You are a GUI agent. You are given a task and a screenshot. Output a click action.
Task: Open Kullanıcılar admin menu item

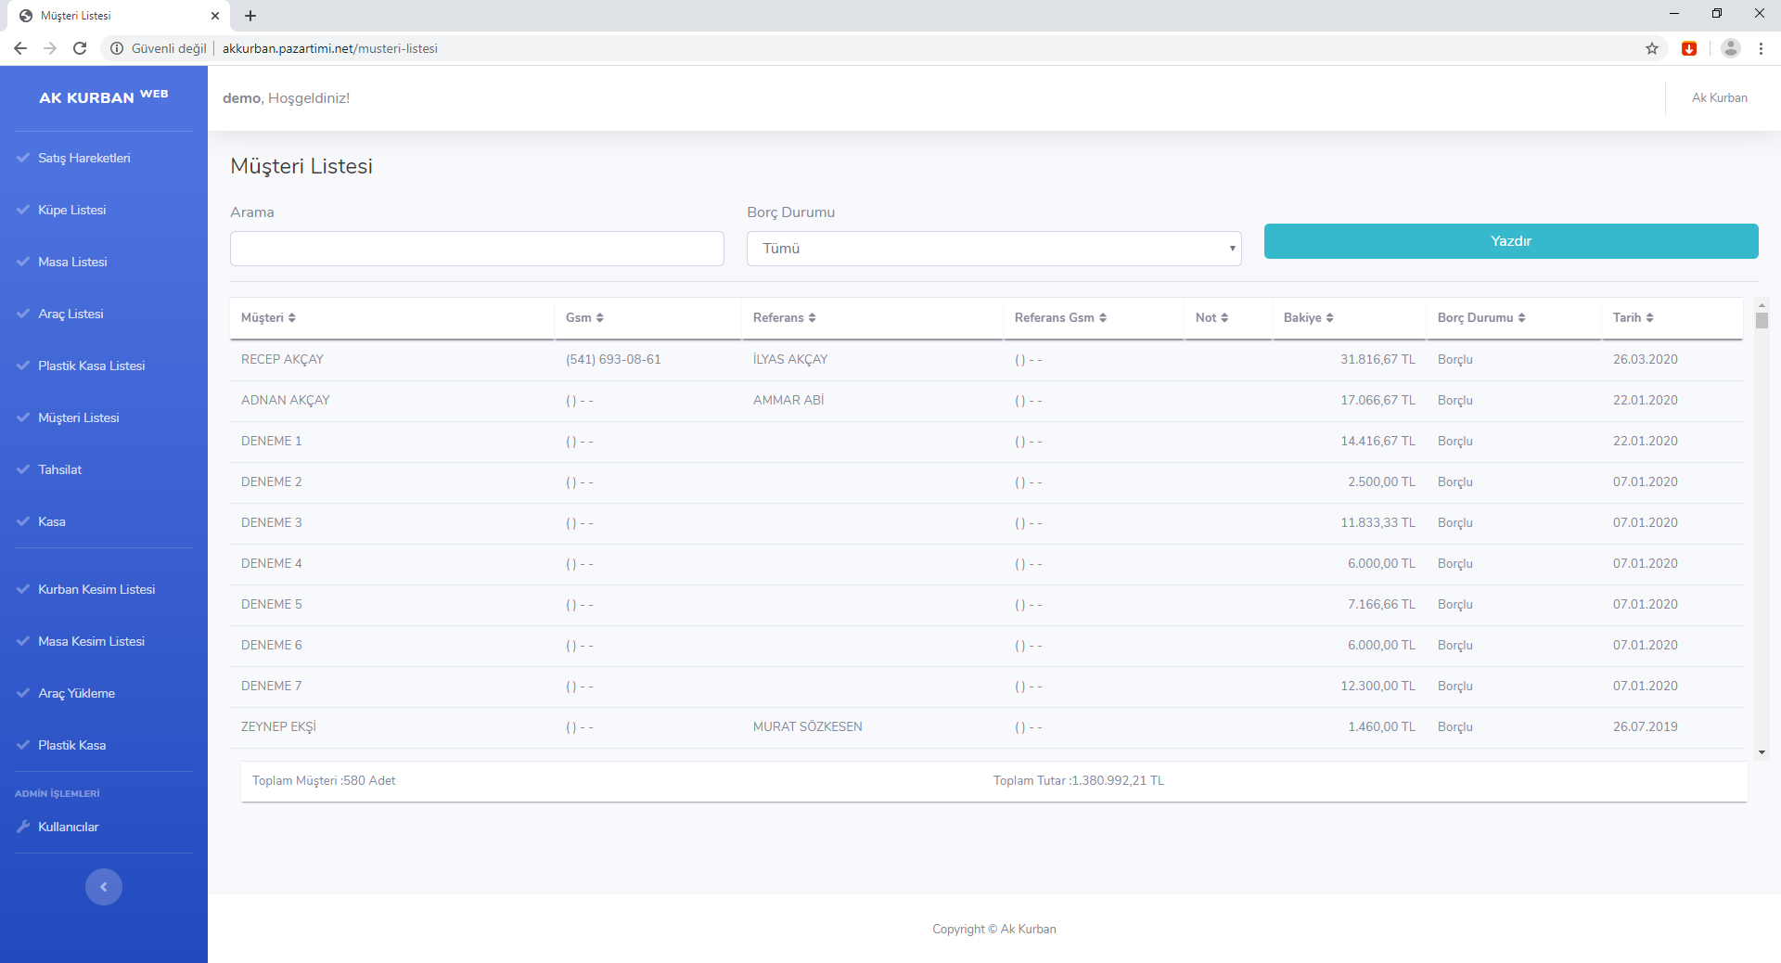coord(68,827)
